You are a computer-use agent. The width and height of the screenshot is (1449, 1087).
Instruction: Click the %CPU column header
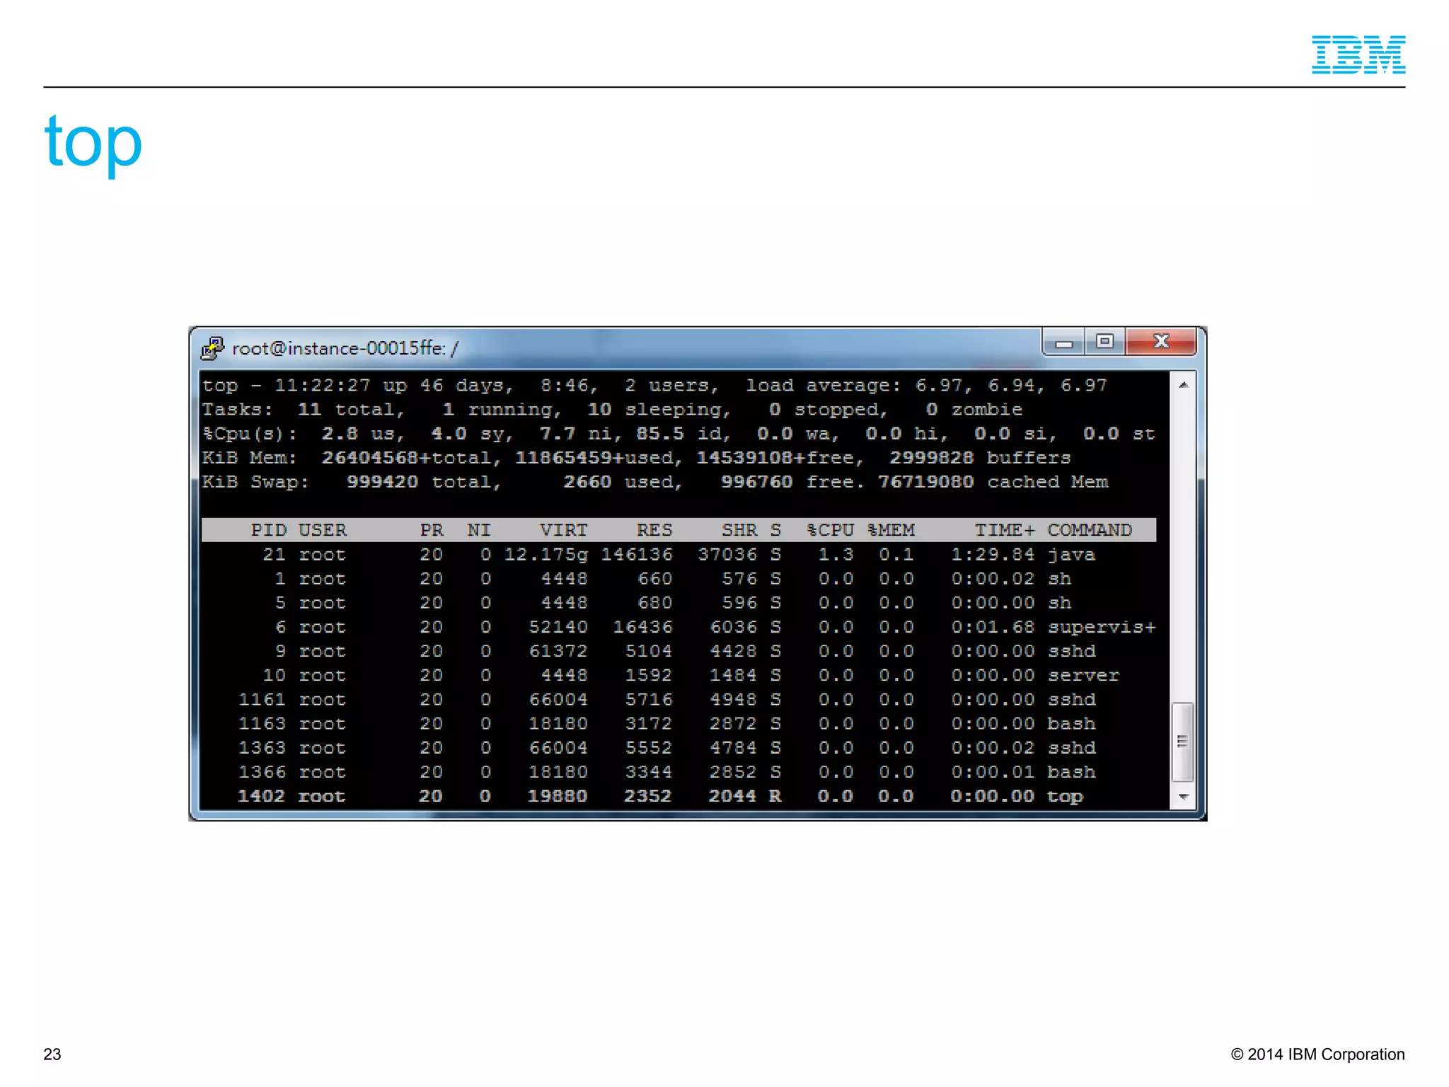(x=830, y=530)
